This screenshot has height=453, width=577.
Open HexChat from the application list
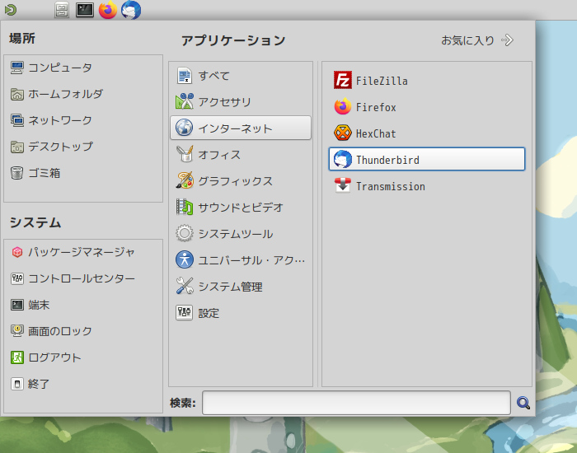[427, 133]
